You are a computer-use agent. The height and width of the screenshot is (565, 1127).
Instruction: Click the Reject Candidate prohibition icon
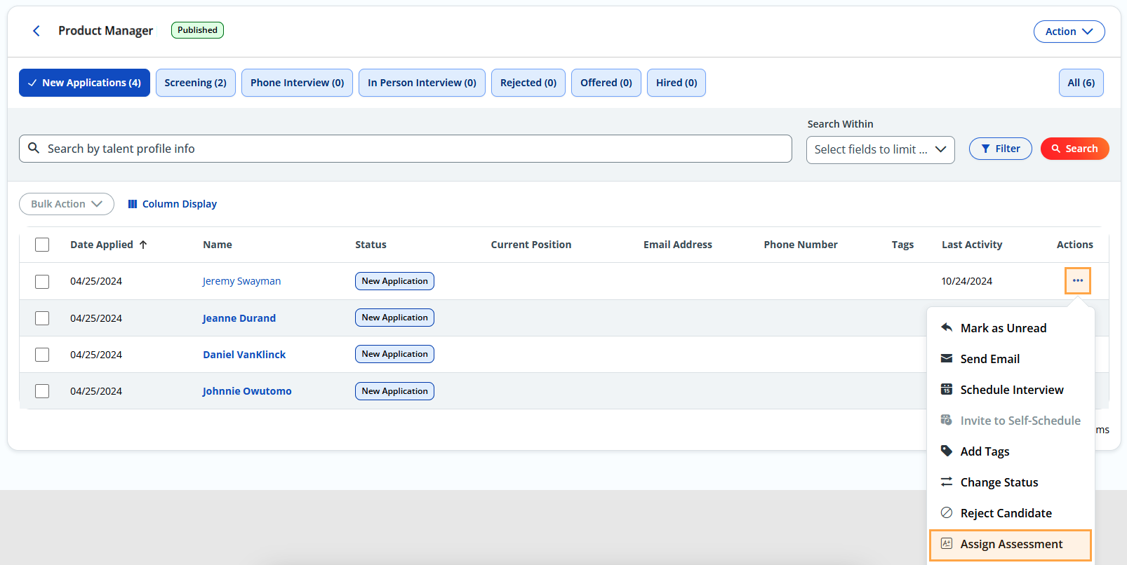coord(947,513)
